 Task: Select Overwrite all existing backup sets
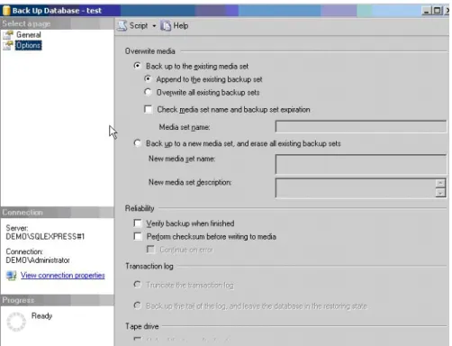[x=148, y=92]
